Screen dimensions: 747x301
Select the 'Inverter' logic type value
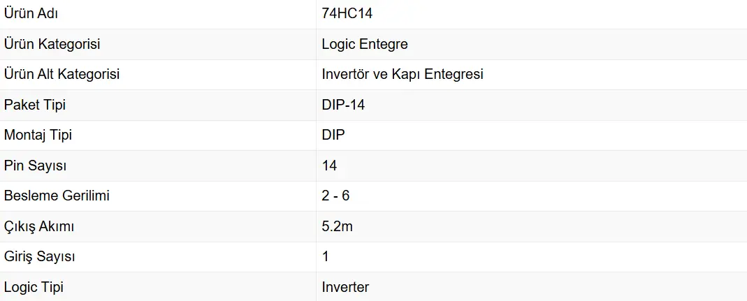point(345,287)
